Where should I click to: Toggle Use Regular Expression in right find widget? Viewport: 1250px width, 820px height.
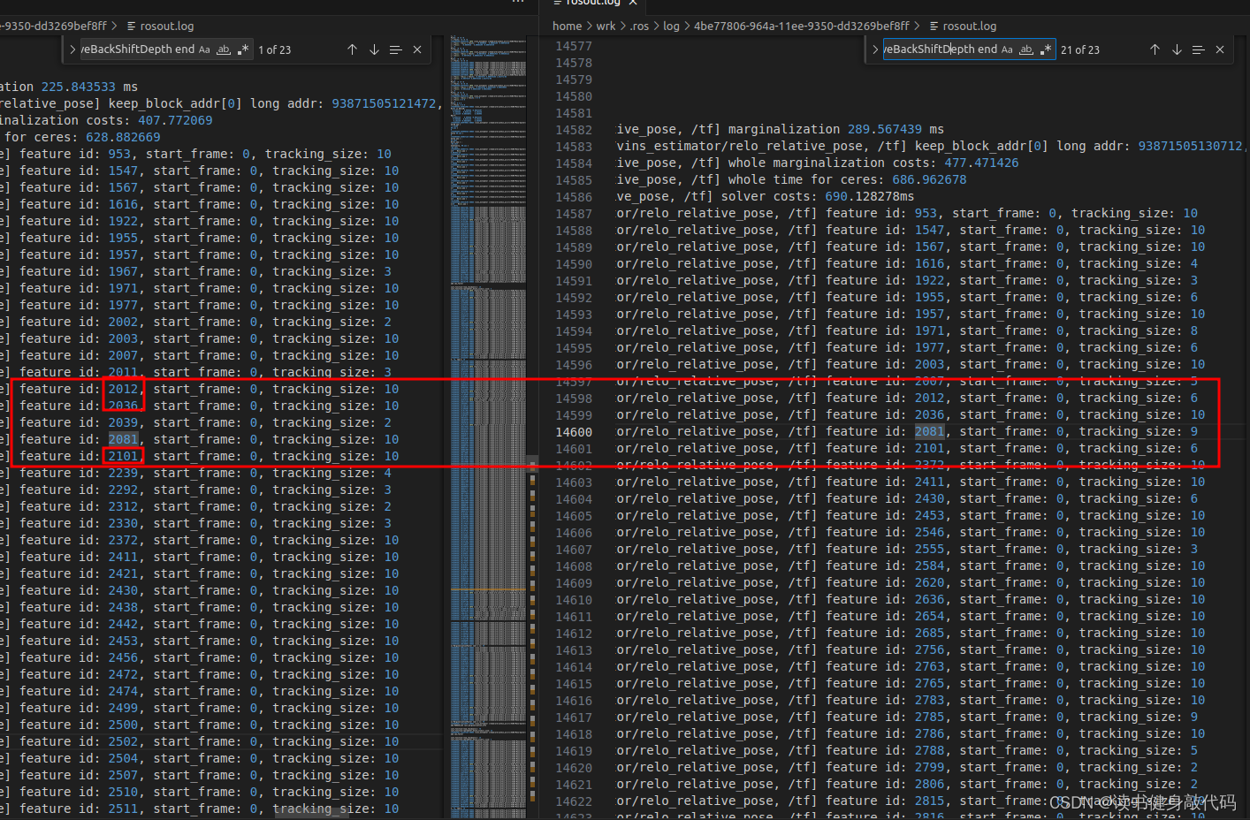pos(1046,49)
